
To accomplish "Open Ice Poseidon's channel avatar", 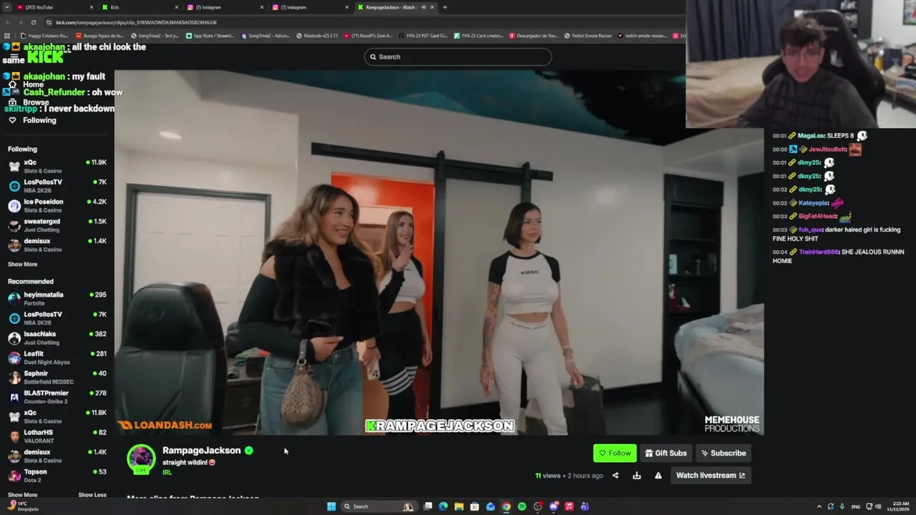I will pos(14,205).
